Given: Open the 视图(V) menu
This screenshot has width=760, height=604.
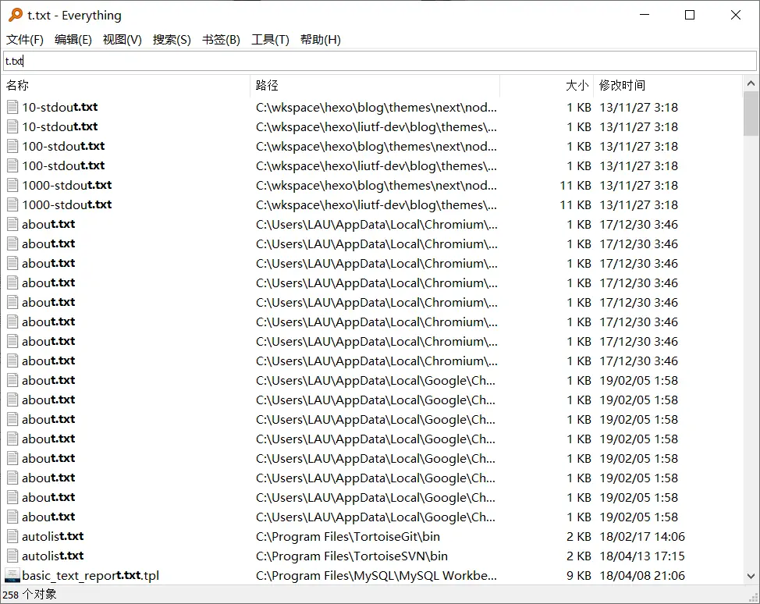Looking at the screenshot, I should (123, 40).
